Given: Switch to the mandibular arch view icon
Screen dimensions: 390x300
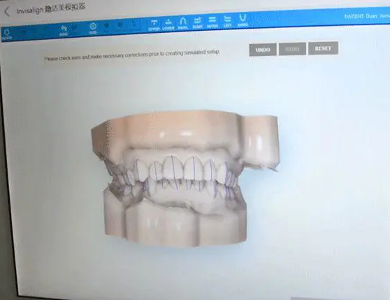Looking at the screenshot, I should pyautogui.click(x=243, y=21).
